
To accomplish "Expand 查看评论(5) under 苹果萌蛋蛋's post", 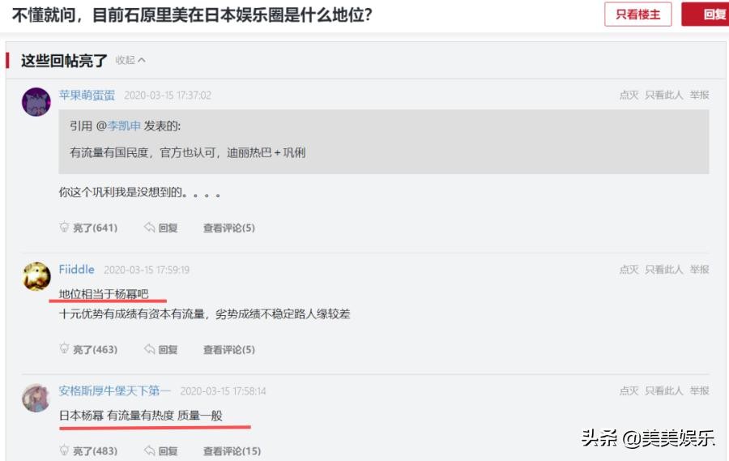I will 228,228.
